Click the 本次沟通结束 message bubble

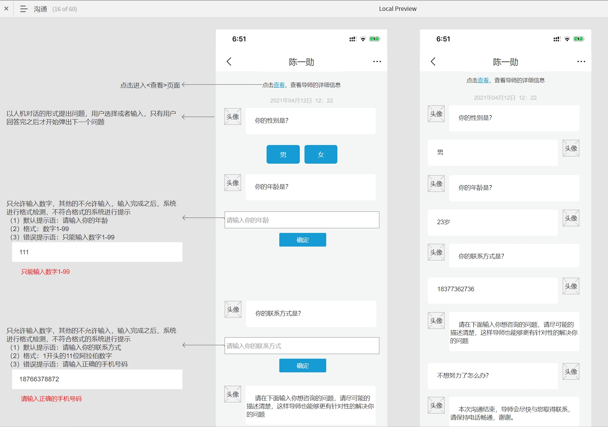[514, 412]
